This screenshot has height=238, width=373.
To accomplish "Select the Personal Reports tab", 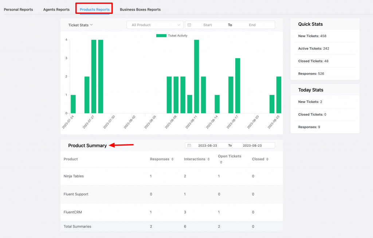I will [x=18, y=9].
